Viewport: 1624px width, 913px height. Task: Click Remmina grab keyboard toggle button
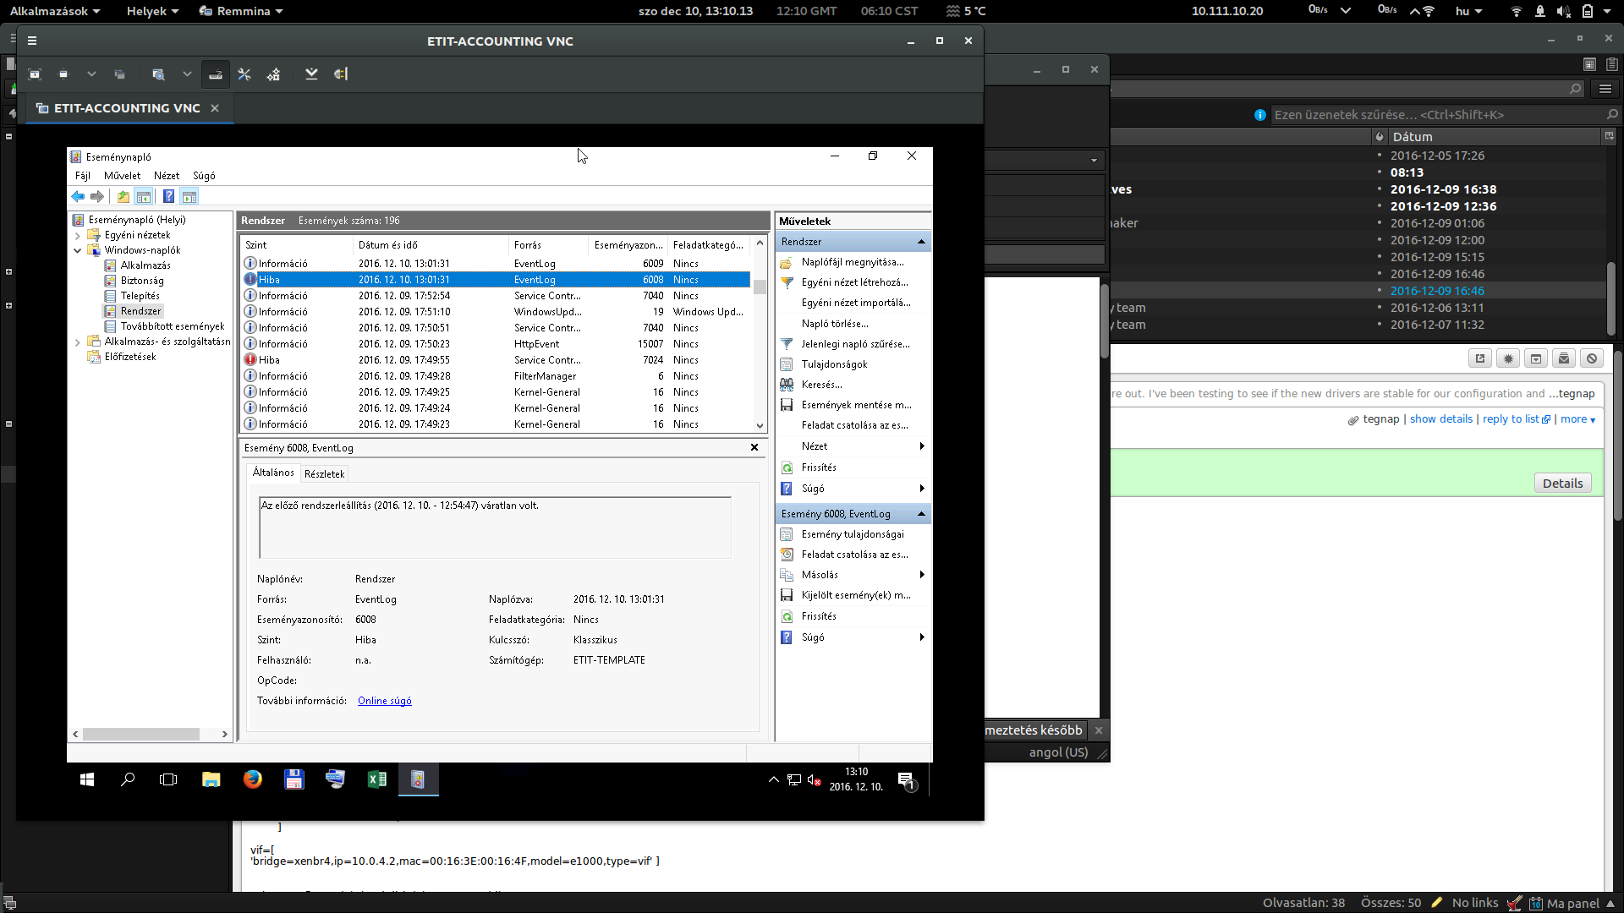click(x=216, y=74)
